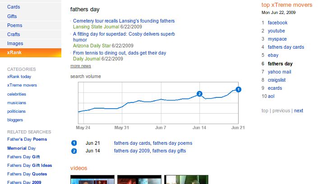This screenshot has height=184, width=327.
Task: Open Cemetery tour Lansing's founding fathers article
Action: 124,21
